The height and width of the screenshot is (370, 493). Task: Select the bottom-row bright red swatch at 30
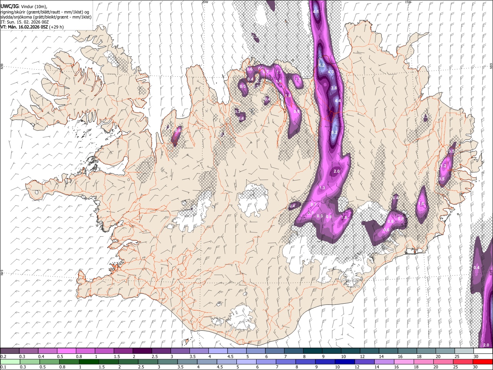482,362
